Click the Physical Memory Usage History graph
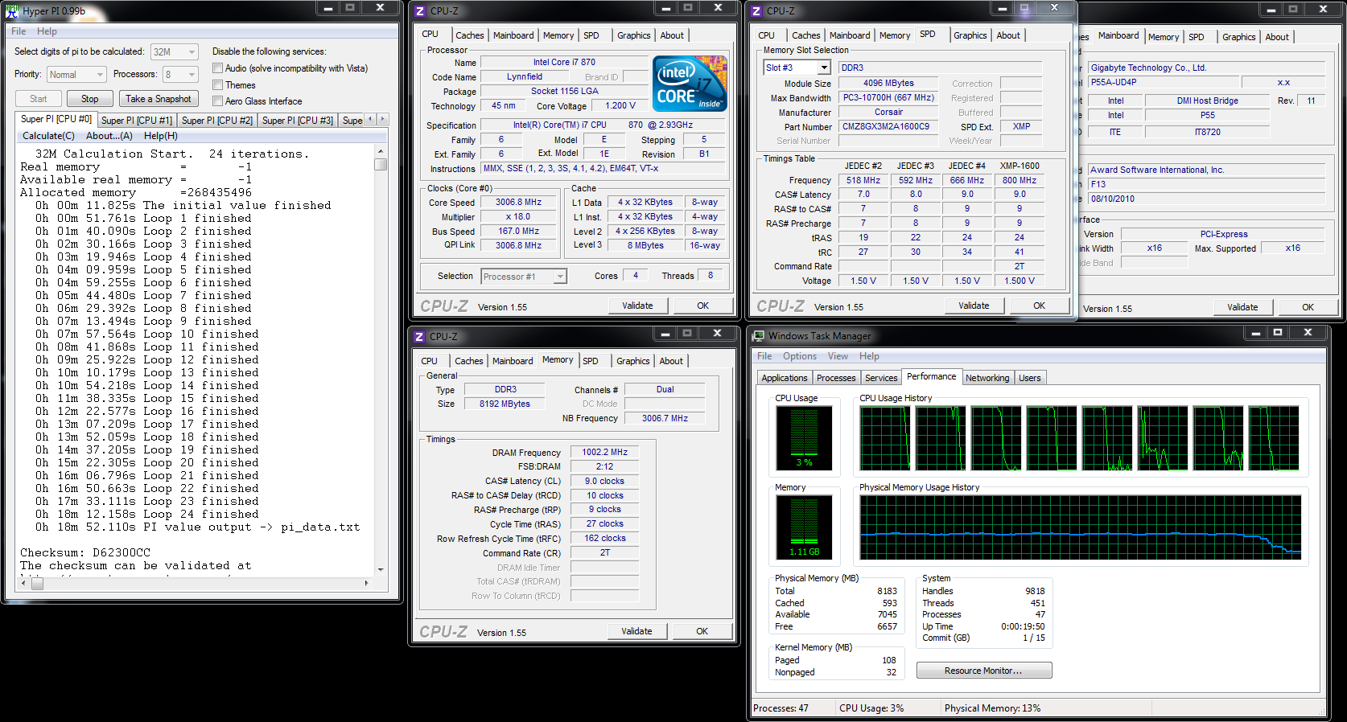This screenshot has height=722, width=1347. click(1080, 527)
